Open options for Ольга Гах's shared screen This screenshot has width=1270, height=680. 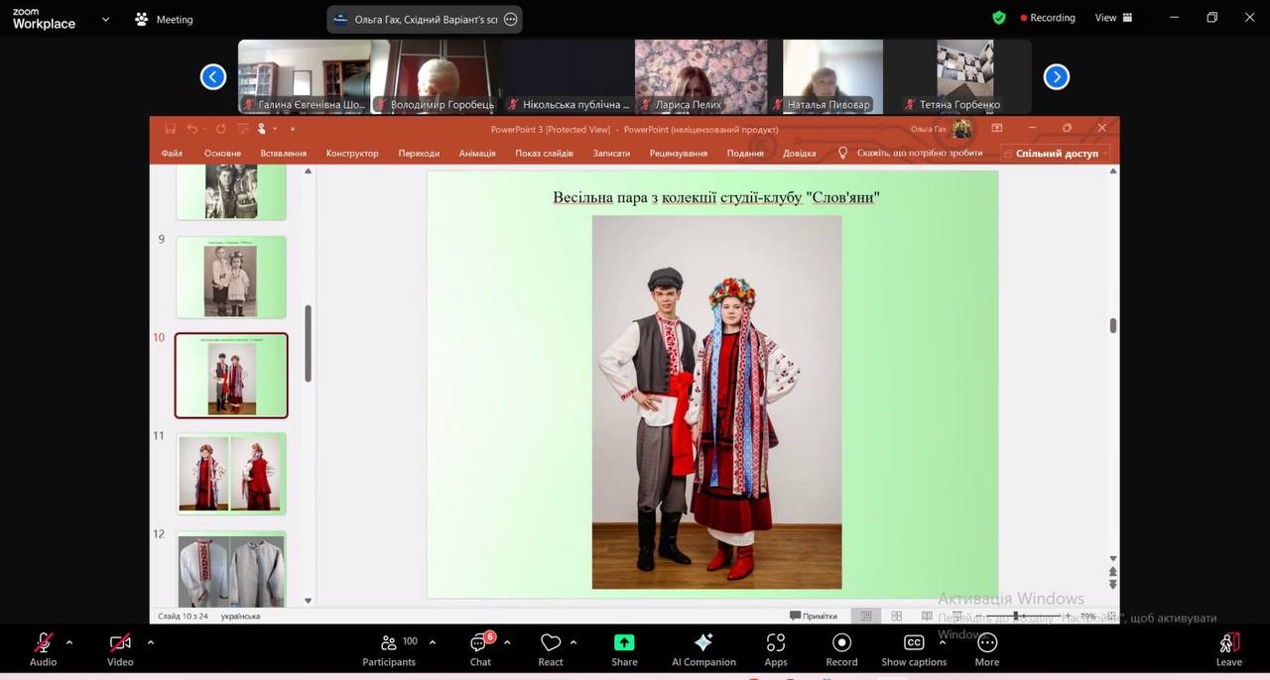click(x=511, y=19)
